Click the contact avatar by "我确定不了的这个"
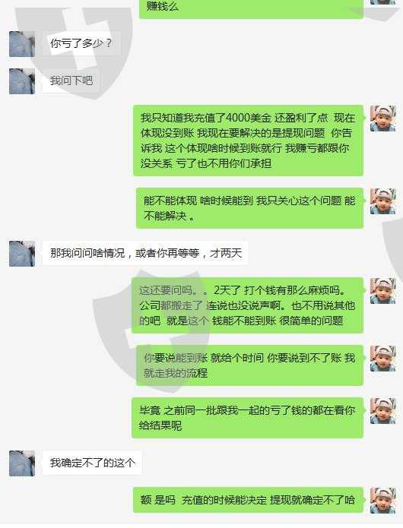The height and width of the screenshot is (528, 403). point(22,463)
